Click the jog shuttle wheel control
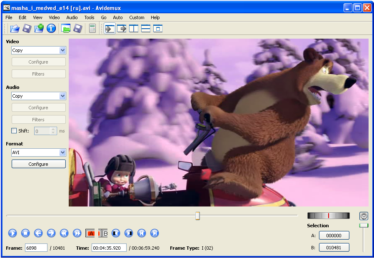This screenshot has height=258, width=374. pyautogui.click(x=329, y=216)
